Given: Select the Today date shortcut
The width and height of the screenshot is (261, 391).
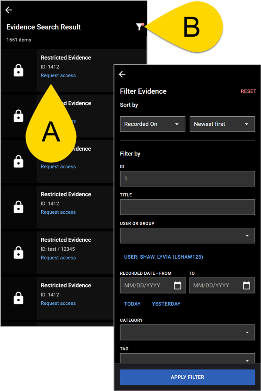Looking at the screenshot, I should click(132, 304).
